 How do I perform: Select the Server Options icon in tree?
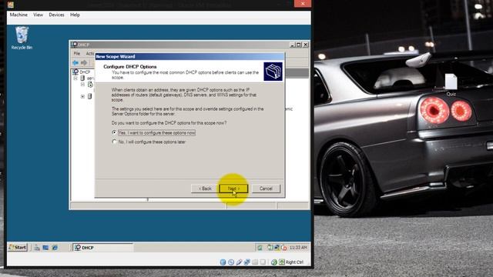90,96
